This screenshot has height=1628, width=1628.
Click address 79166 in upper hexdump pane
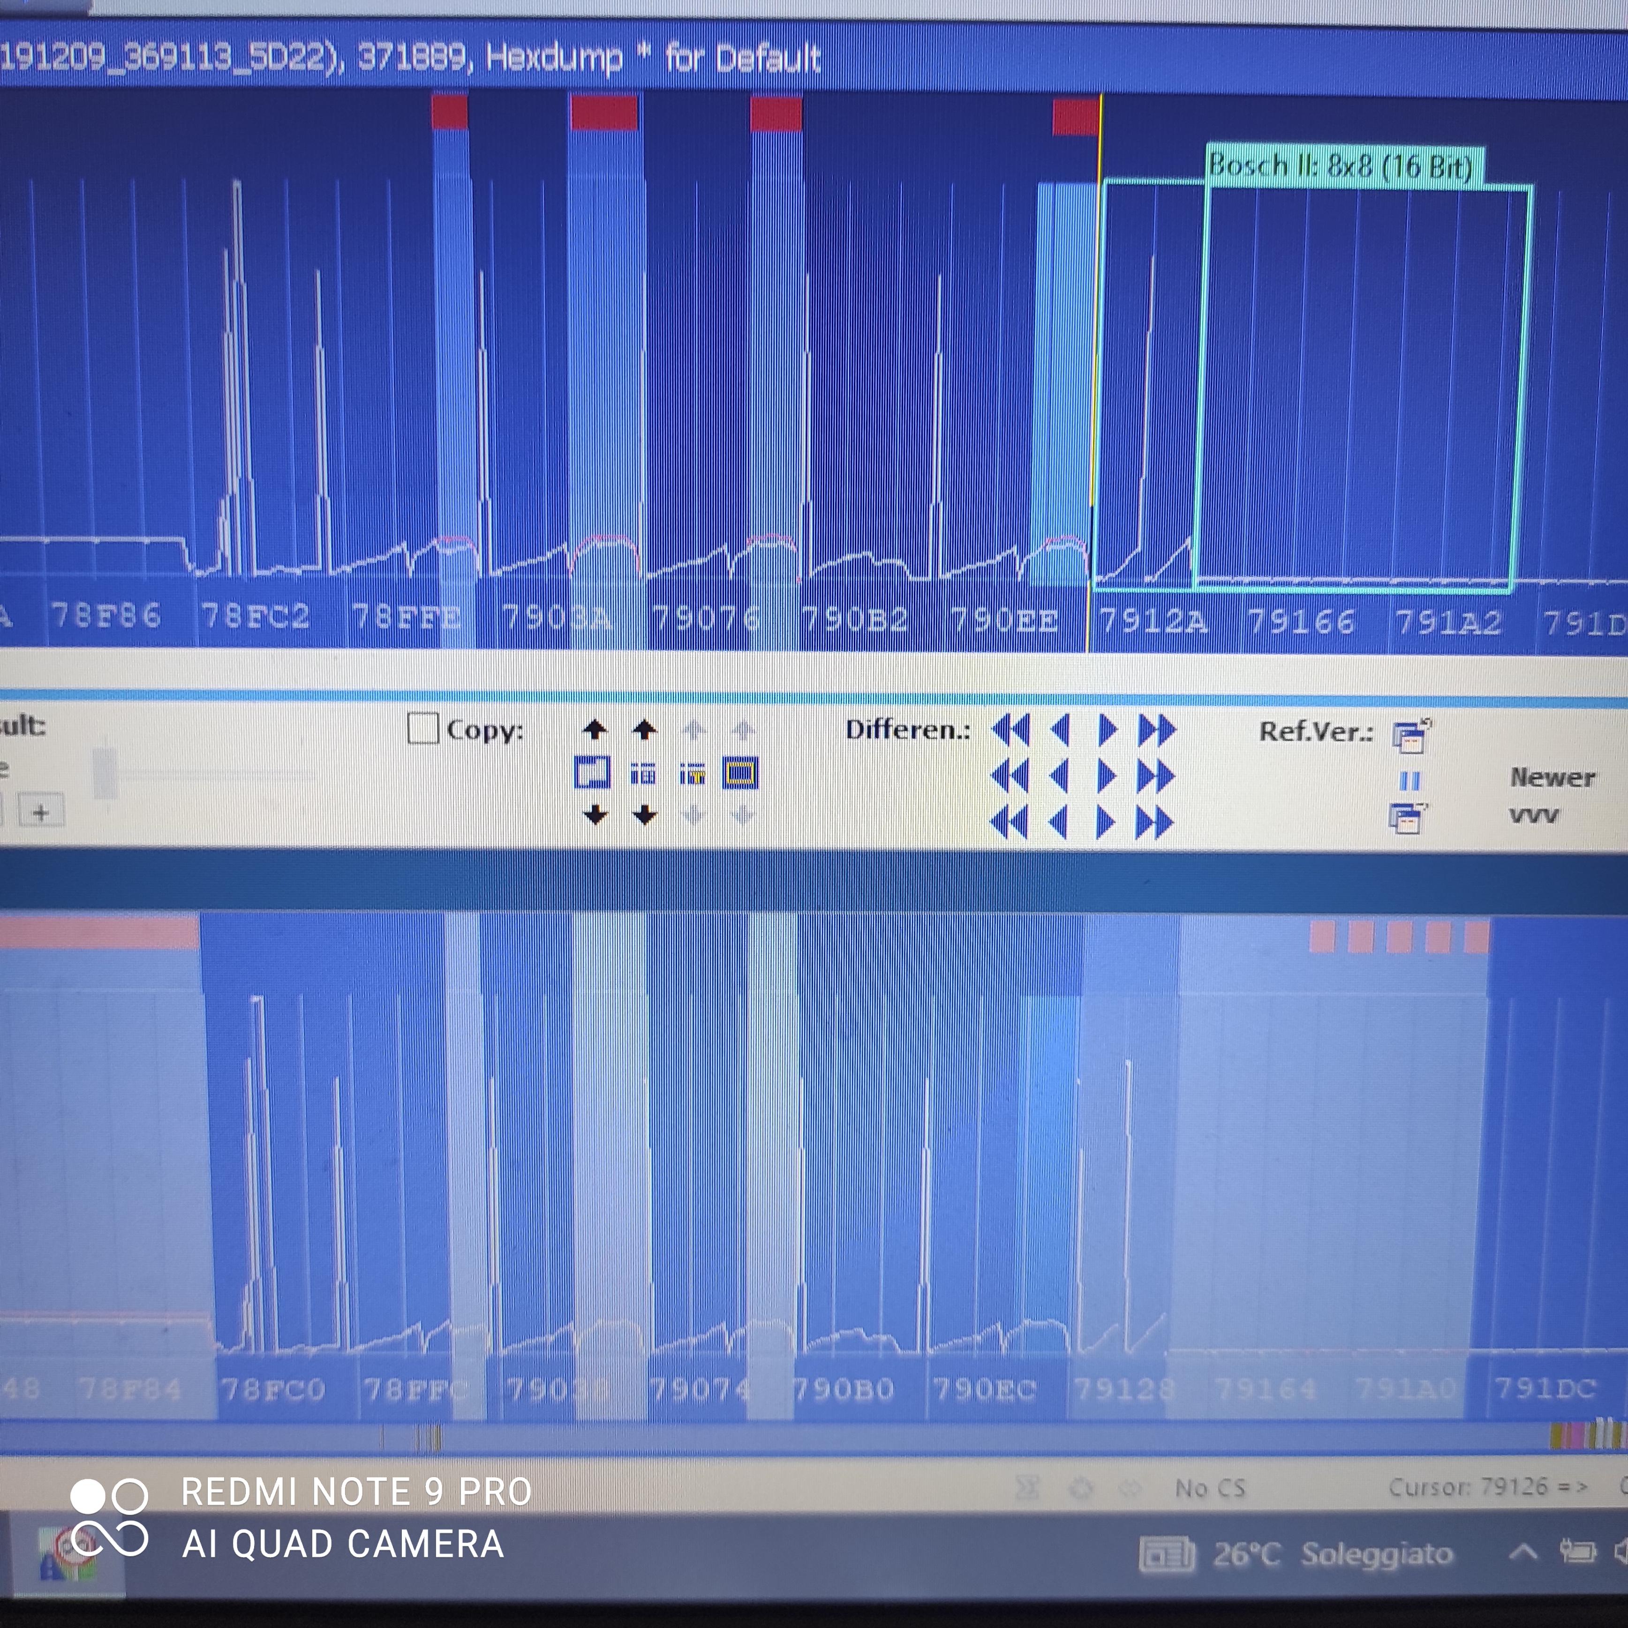[1301, 623]
